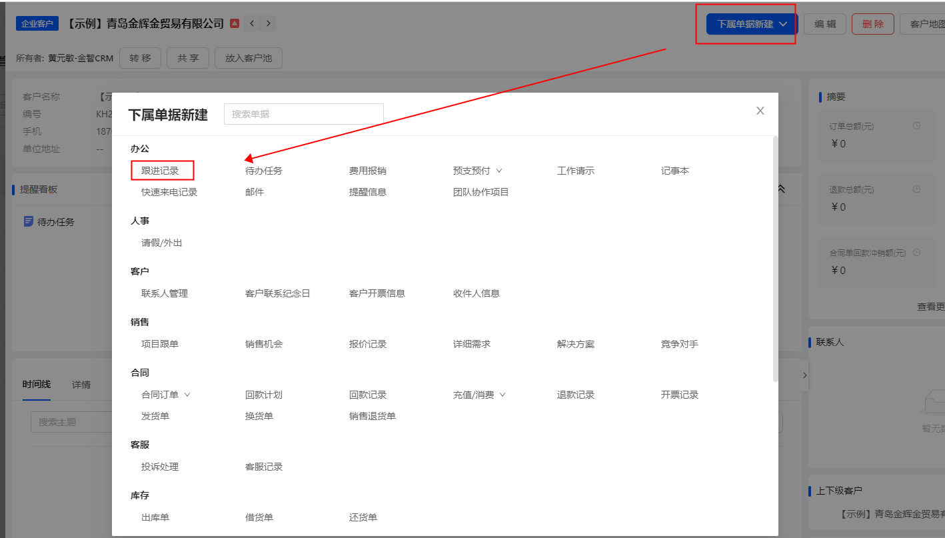Go to previous customer with left chevron
Image resolution: width=945 pixels, height=538 pixels.
click(252, 23)
